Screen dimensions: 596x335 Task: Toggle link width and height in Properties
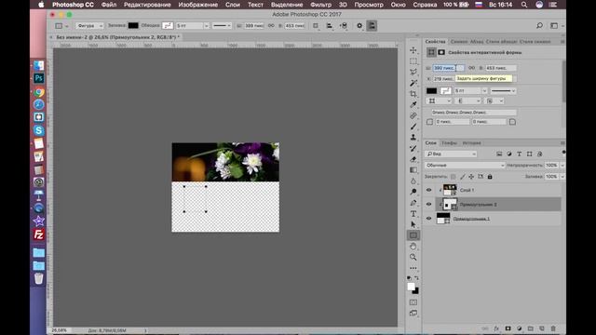pyautogui.click(x=472, y=68)
